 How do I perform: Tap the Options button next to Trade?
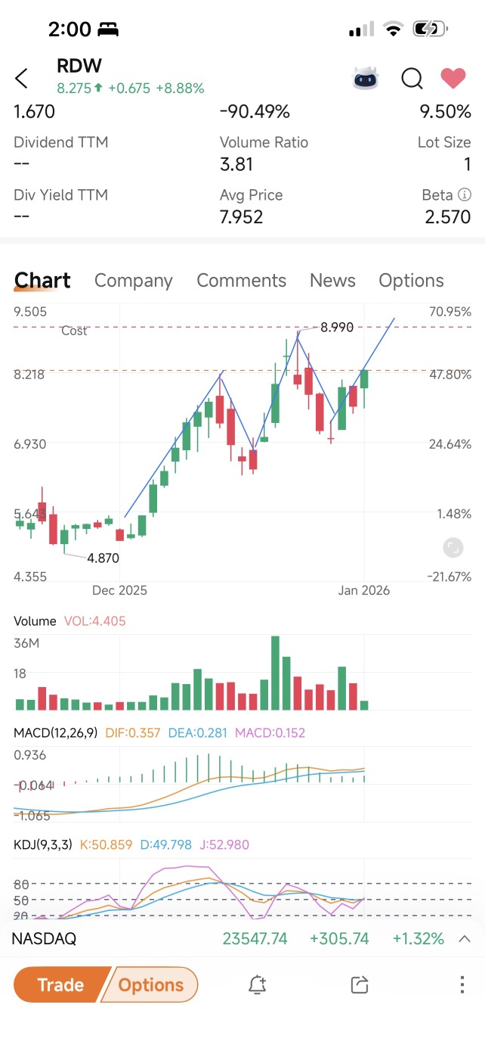(x=151, y=984)
